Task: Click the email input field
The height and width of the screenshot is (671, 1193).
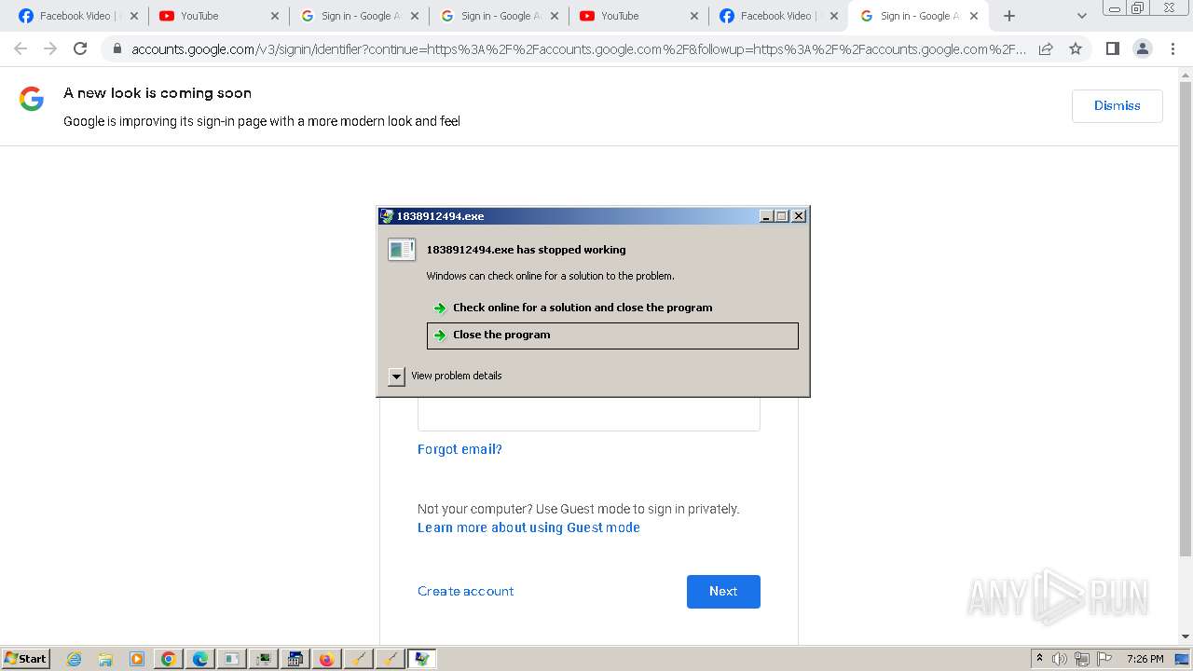Action: coord(588,414)
